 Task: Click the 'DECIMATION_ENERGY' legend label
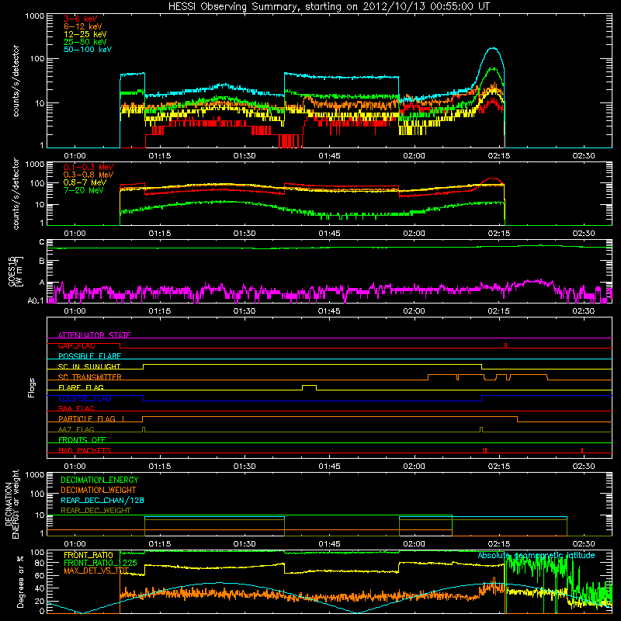99,480
